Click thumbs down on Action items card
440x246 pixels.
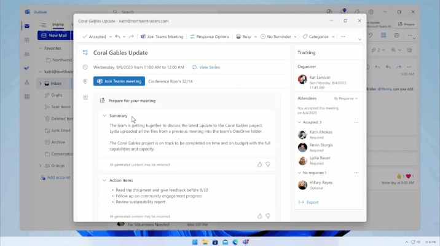268,216
